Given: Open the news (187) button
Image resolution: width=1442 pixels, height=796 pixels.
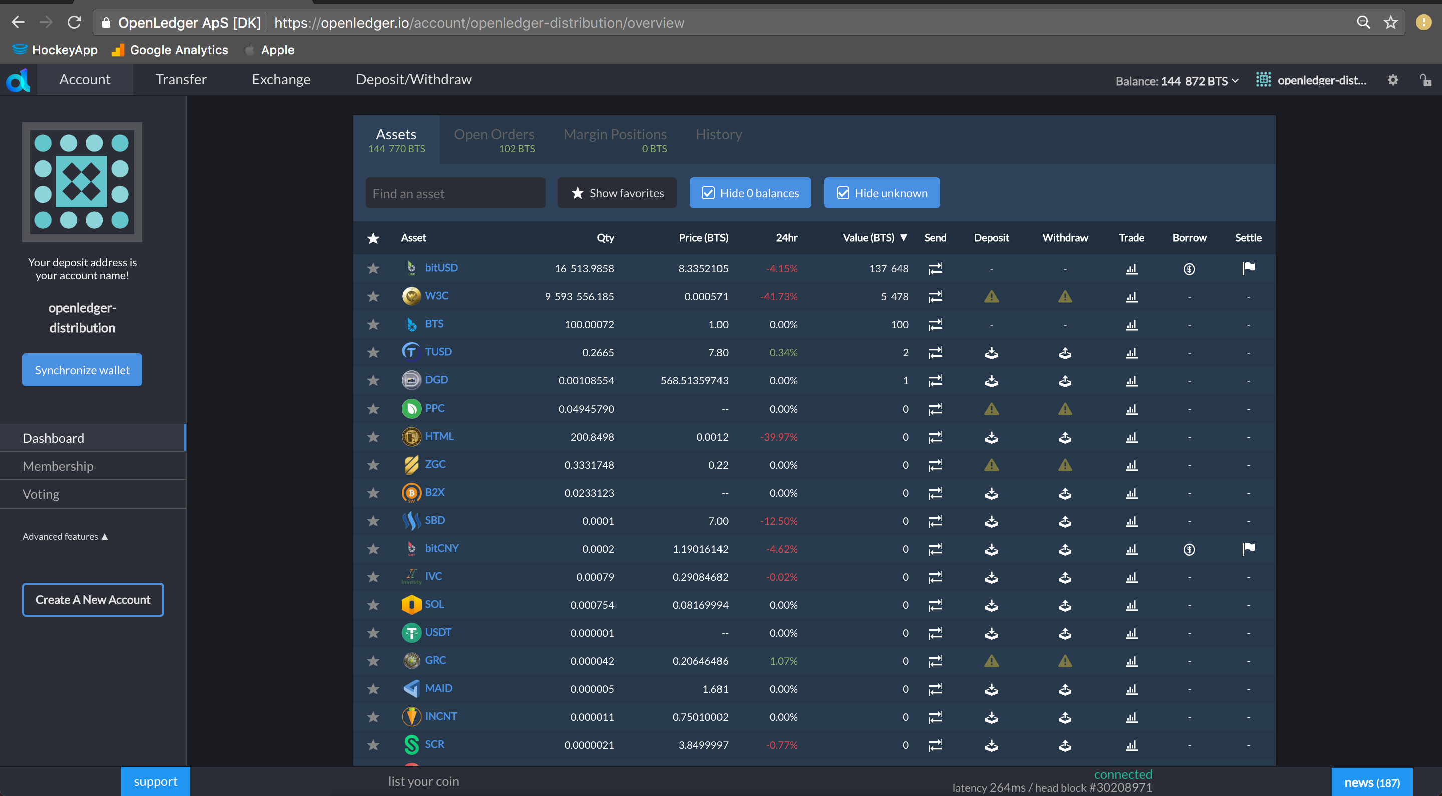Looking at the screenshot, I should [1372, 782].
